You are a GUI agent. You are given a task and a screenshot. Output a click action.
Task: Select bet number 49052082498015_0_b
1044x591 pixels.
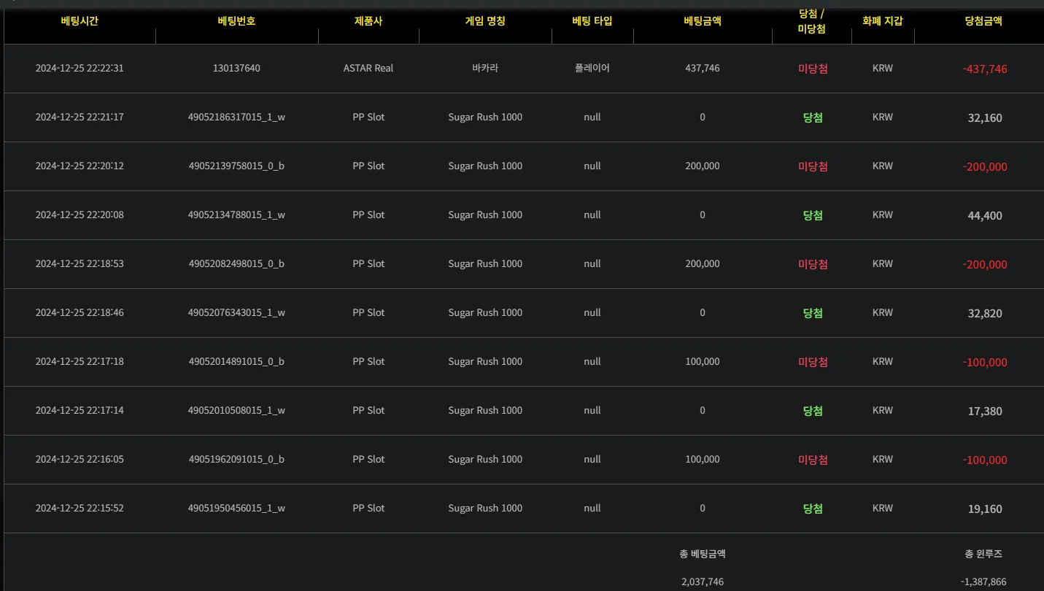click(236, 263)
